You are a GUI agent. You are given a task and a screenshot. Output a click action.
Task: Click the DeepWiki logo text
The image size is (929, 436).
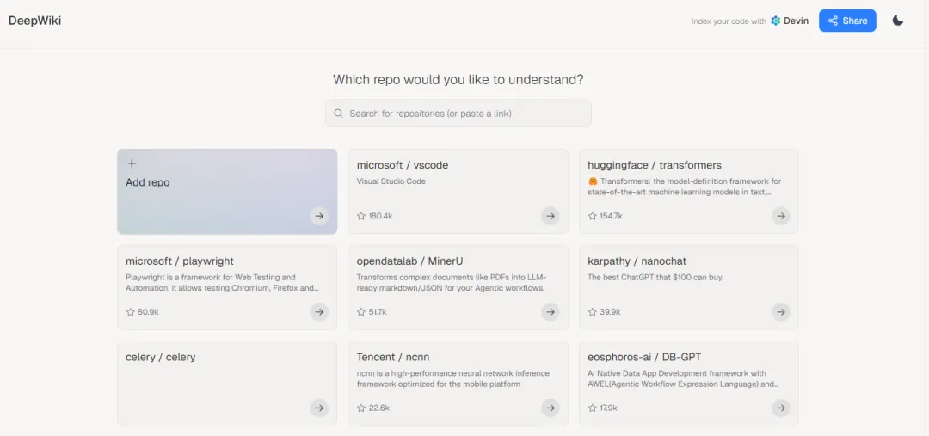[34, 21]
